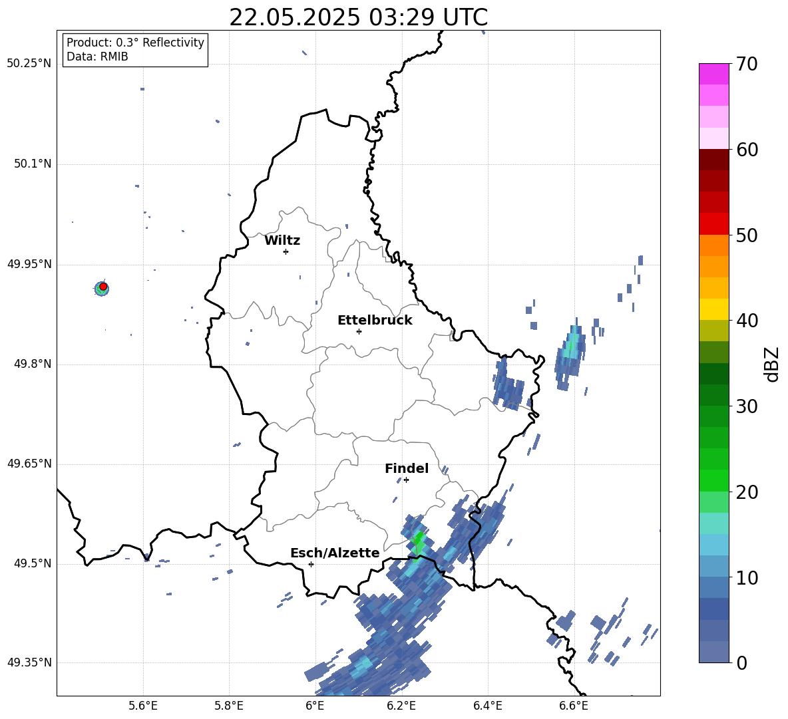Click the colorbar 0 tick label

pyautogui.click(x=741, y=662)
